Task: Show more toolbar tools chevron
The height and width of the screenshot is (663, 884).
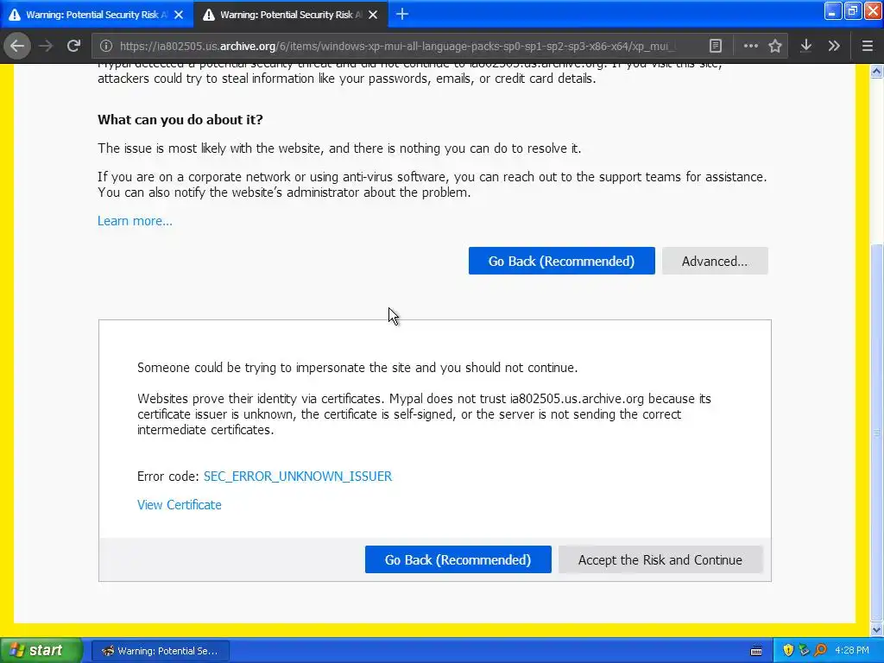Action: pyautogui.click(x=834, y=46)
